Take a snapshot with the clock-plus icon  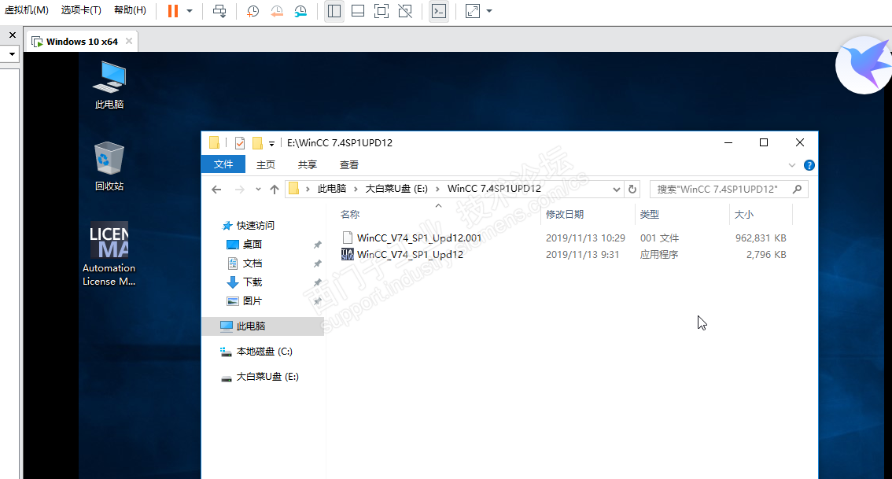[253, 11]
